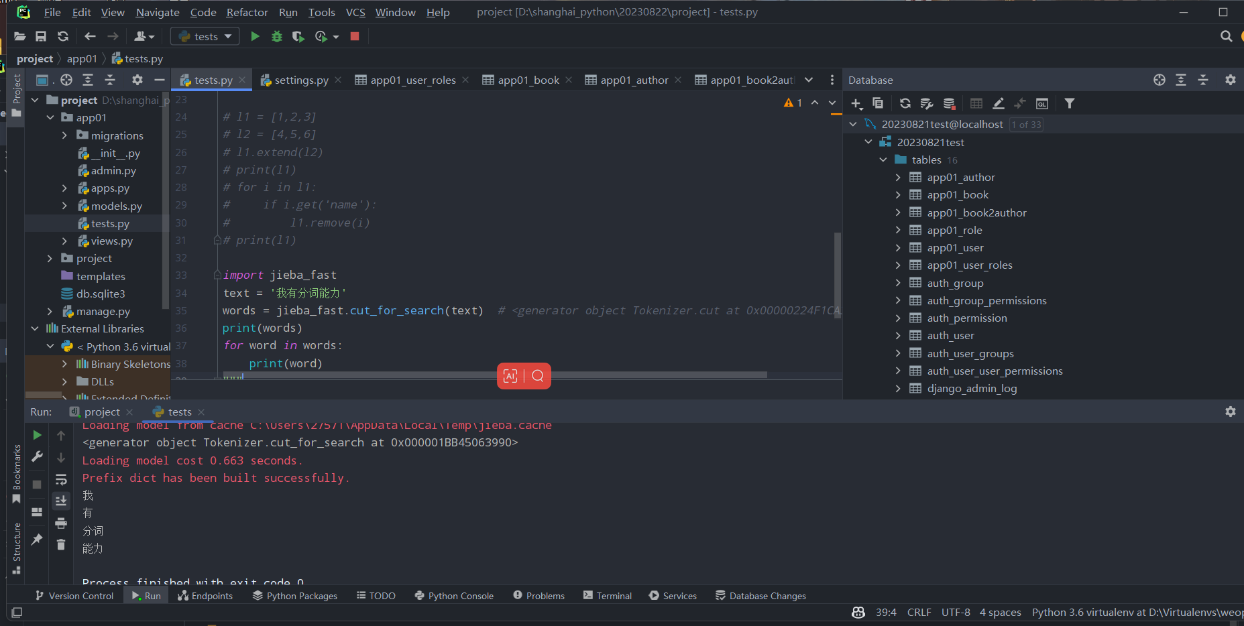
Task: Navigate forward with right arrow
Action: click(113, 36)
